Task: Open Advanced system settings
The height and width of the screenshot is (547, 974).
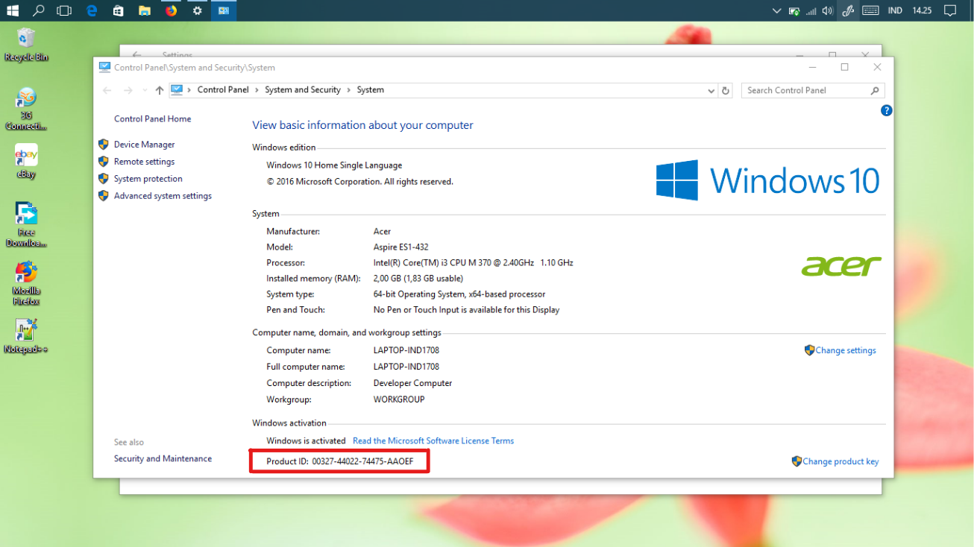Action: 163,195
